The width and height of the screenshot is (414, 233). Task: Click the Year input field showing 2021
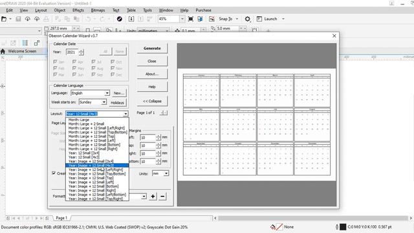(72, 52)
